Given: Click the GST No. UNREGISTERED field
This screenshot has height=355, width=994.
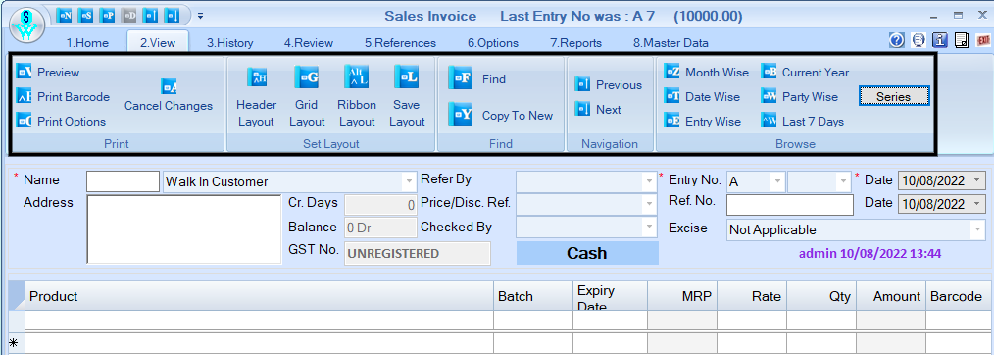Looking at the screenshot, I should coord(418,253).
